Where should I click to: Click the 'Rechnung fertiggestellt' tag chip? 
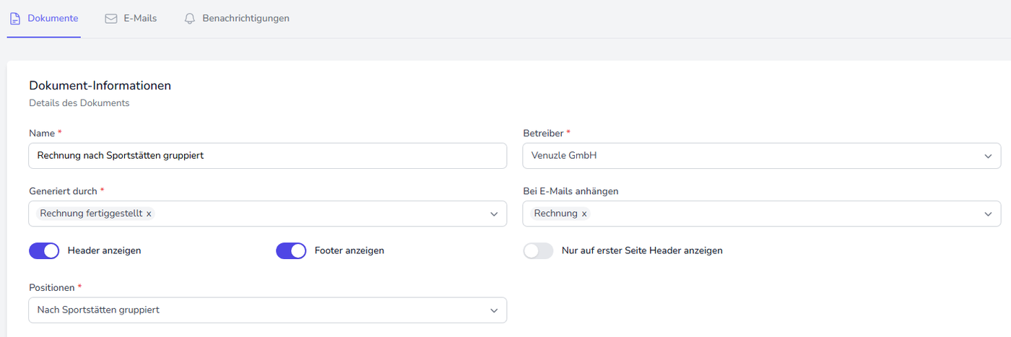[x=91, y=214]
